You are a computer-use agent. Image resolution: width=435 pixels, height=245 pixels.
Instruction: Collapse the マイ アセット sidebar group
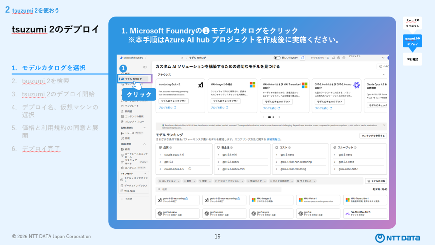point(145,174)
